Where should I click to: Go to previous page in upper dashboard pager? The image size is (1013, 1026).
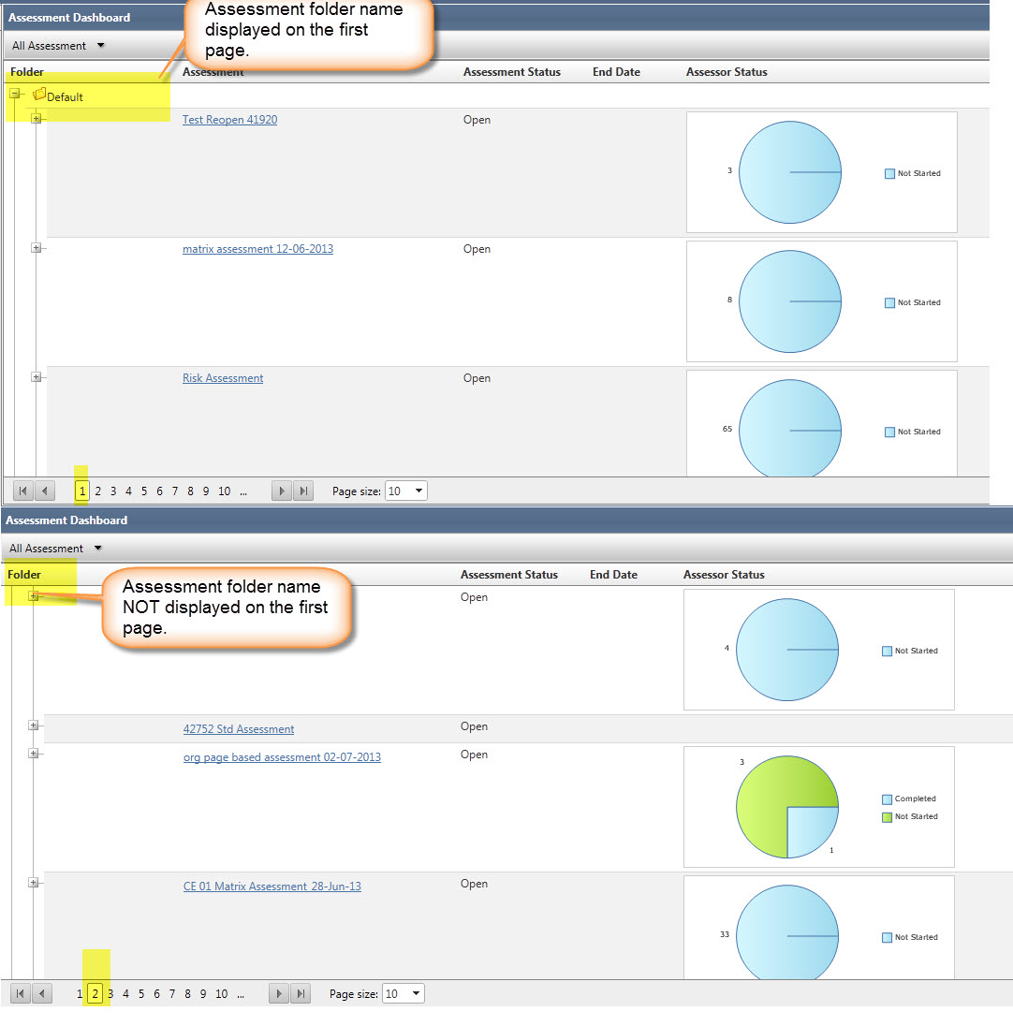tap(45, 491)
